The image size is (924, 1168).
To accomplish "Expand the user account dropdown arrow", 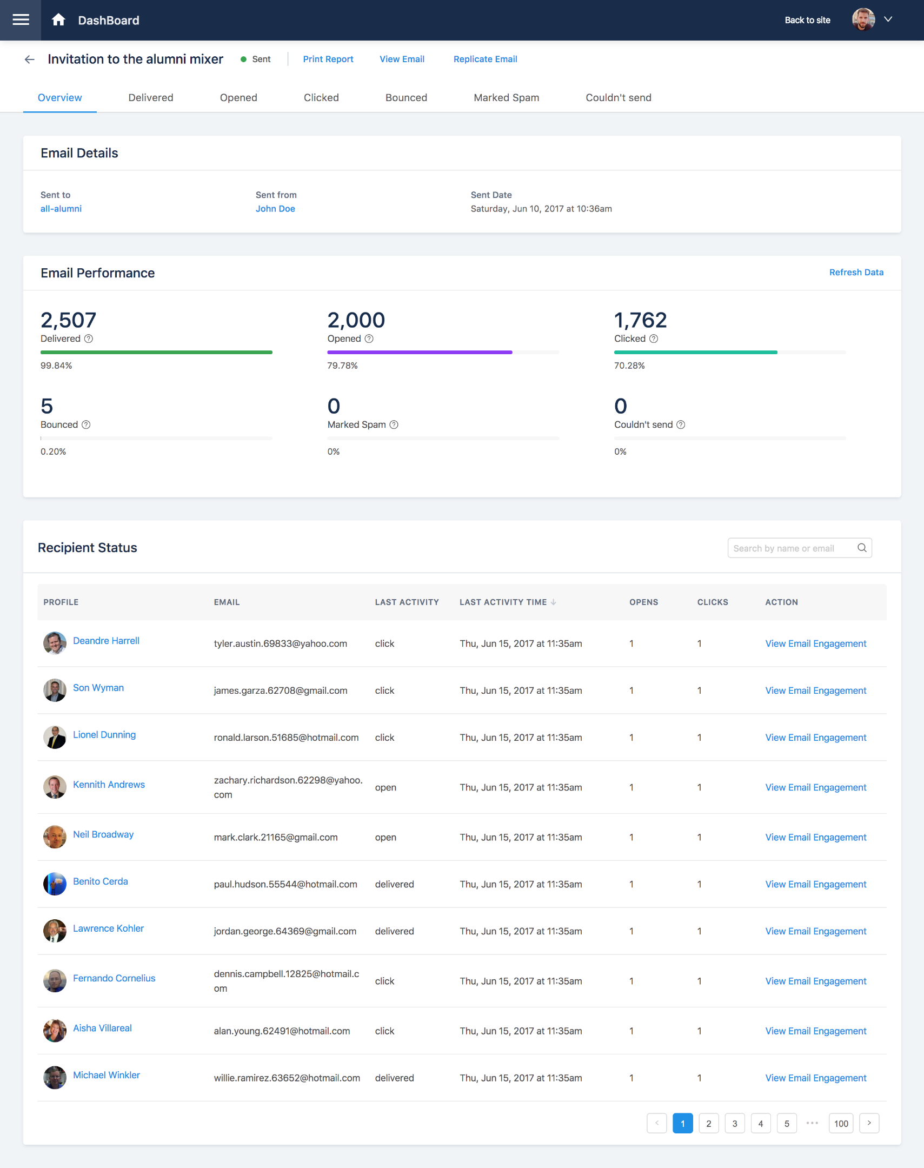I will 888,19.
